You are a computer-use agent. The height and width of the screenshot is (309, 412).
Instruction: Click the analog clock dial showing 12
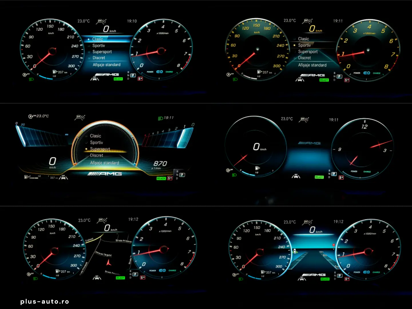[362, 148]
